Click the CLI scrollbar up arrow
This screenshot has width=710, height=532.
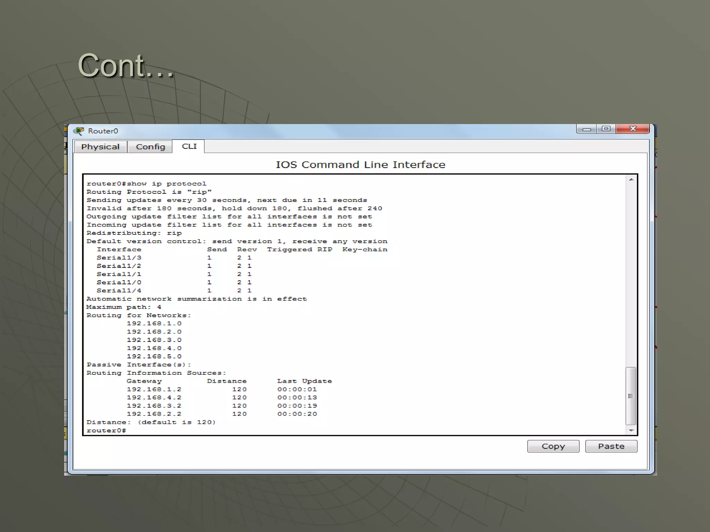pos(631,180)
